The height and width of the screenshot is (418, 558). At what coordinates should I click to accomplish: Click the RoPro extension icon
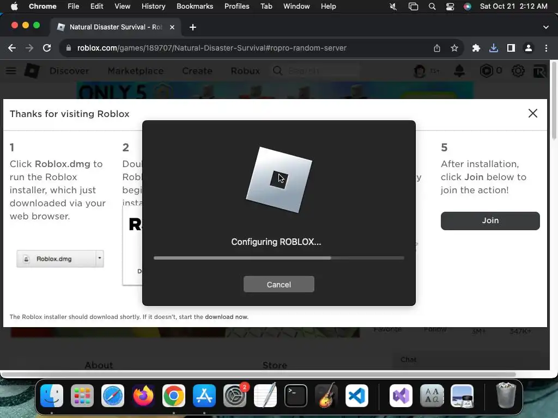tap(540, 71)
